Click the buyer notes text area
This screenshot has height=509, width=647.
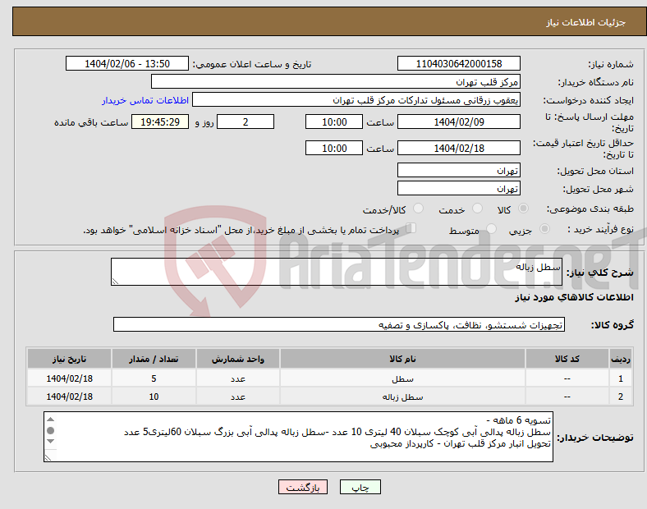[298, 437]
